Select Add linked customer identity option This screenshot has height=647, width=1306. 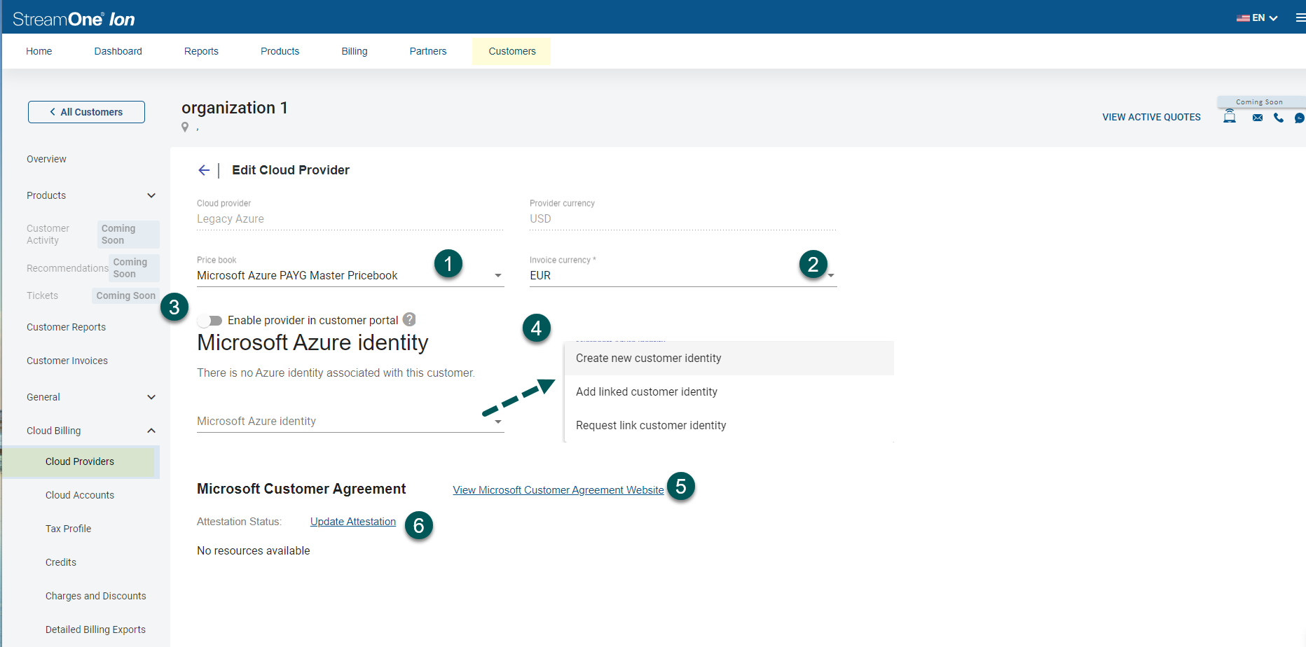pyautogui.click(x=729, y=392)
